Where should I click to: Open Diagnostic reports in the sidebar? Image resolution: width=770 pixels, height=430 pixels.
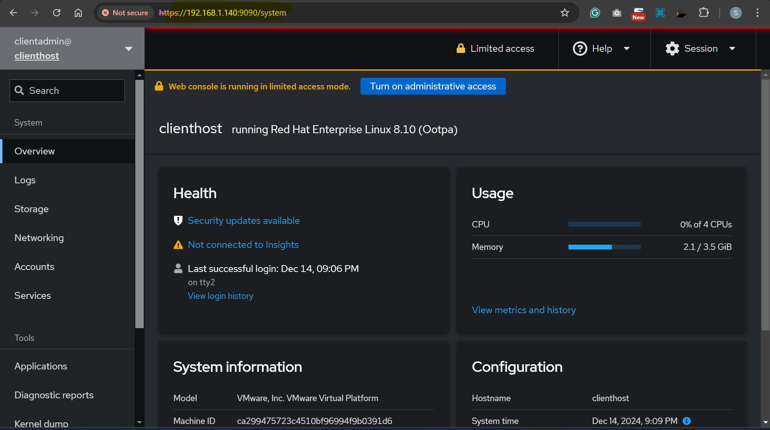click(67, 395)
